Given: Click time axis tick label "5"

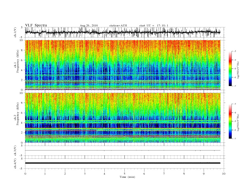Looking at the screenshot, I should point(124,174).
